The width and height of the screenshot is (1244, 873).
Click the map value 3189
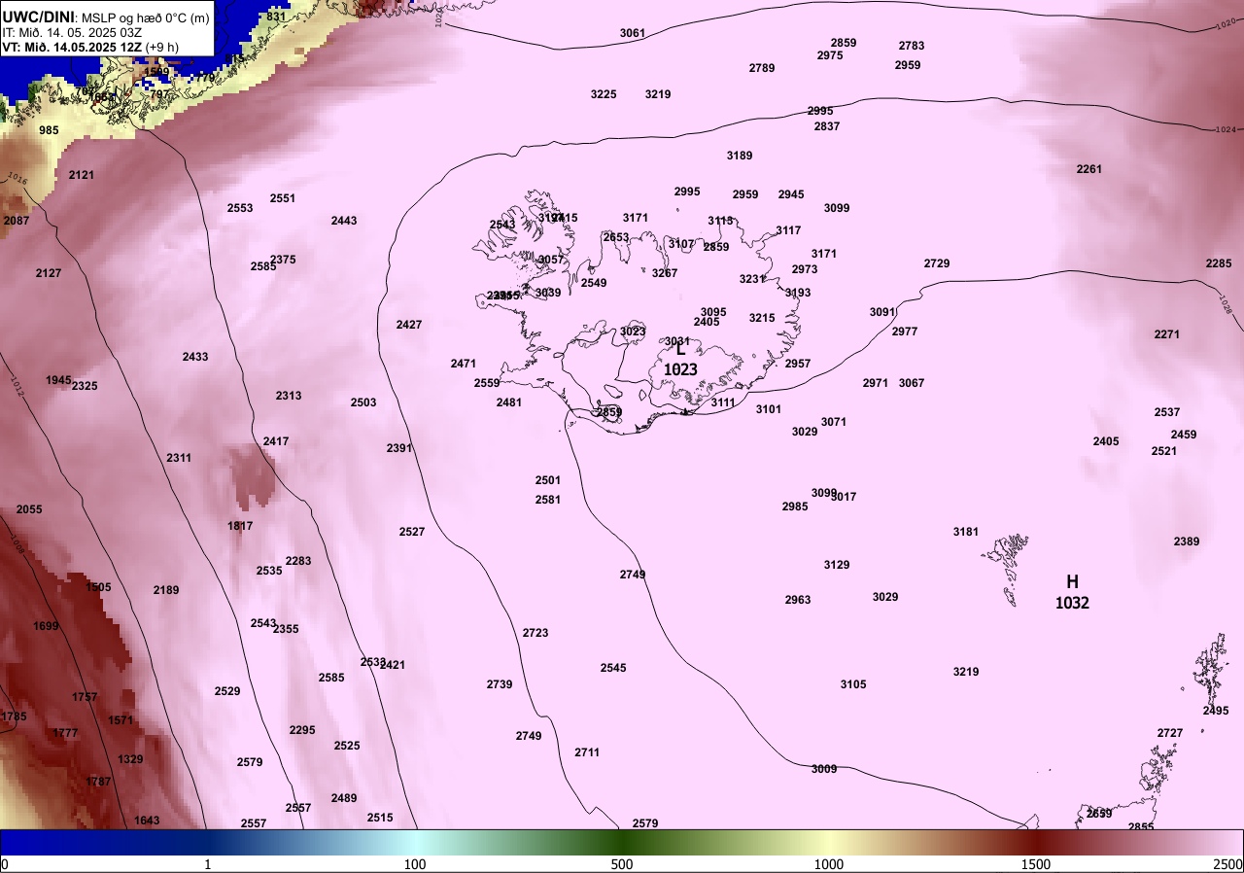(740, 156)
